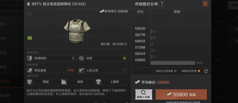Select the 1559 orders bar at 55800
Screen dimensions: 238x103
click(x=173, y=63)
